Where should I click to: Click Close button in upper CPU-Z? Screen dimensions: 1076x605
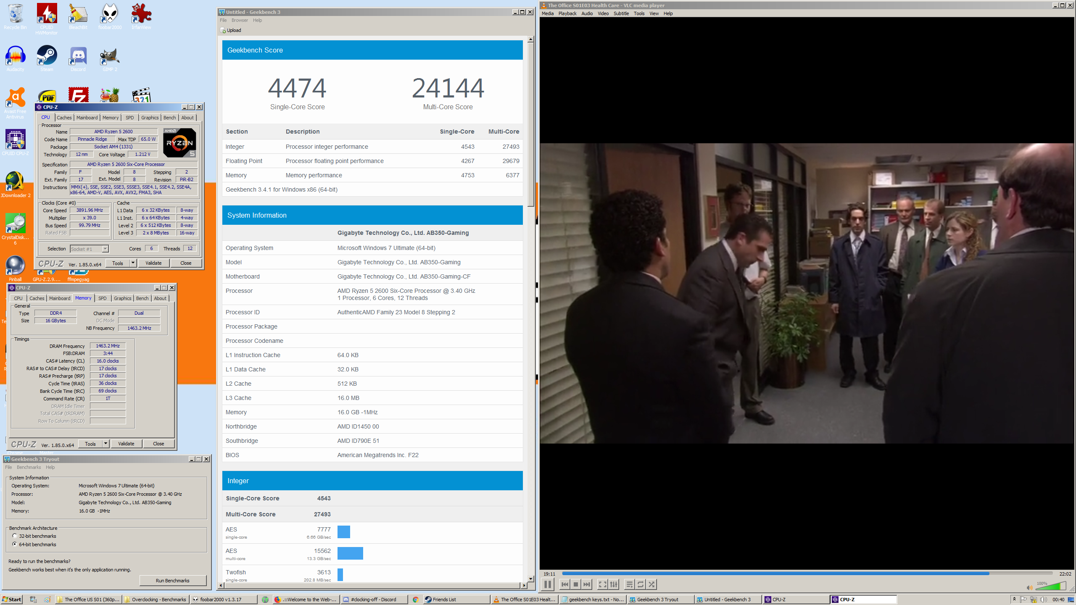[x=186, y=263]
